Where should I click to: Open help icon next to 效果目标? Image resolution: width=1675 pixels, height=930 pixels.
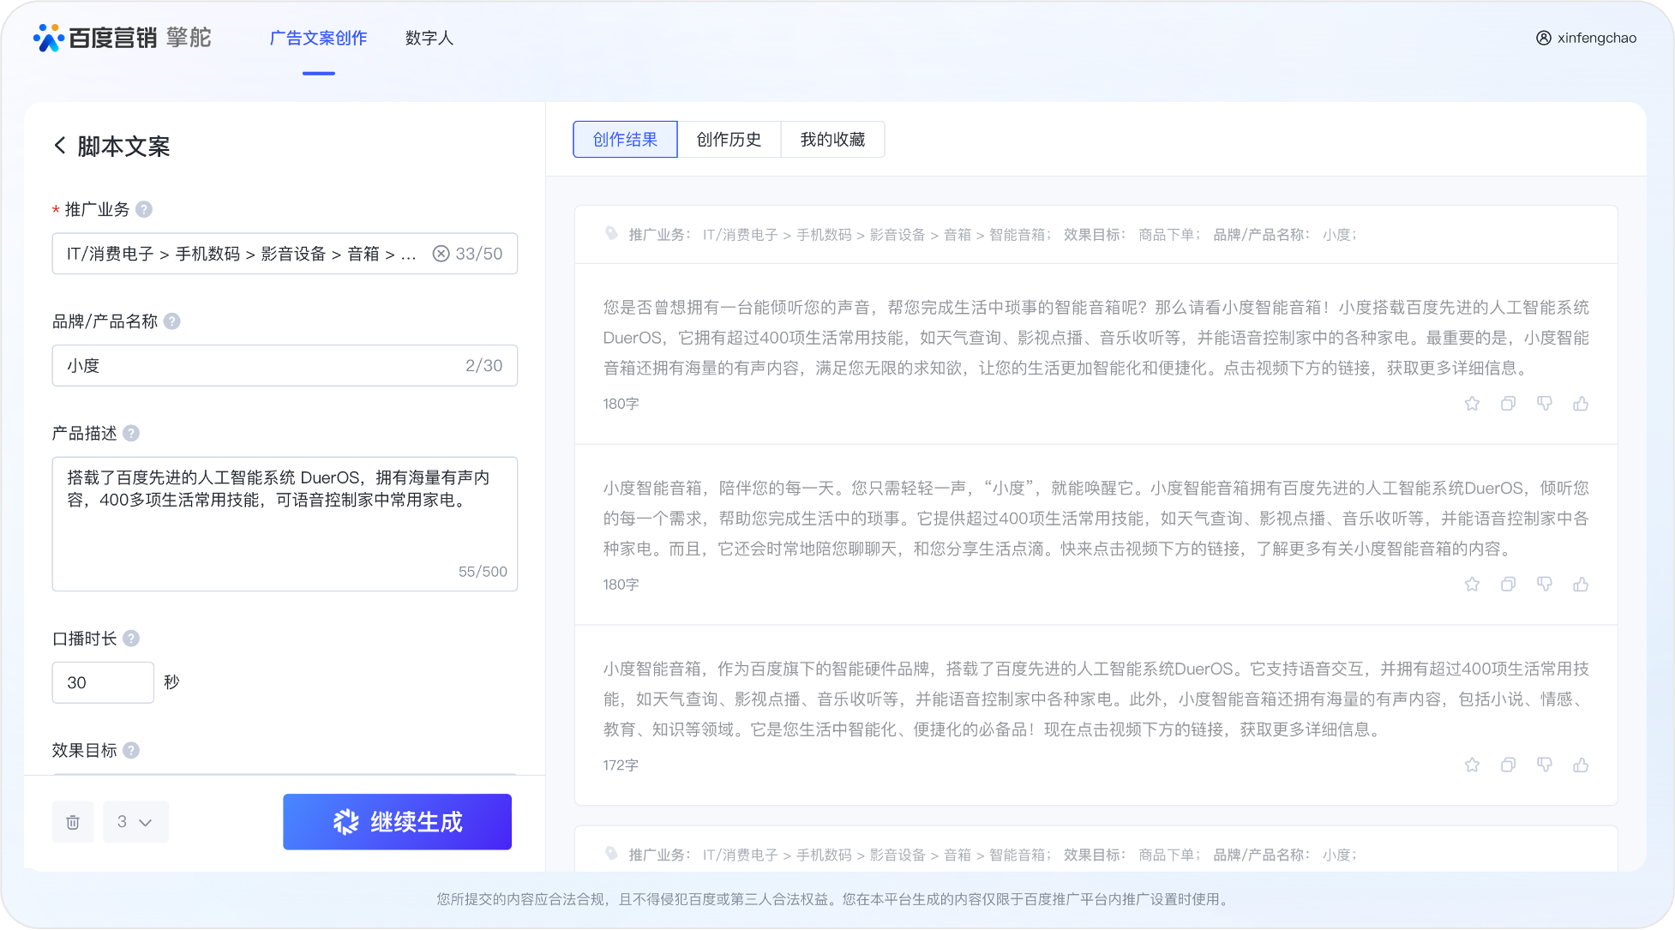click(x=131, y=750)
